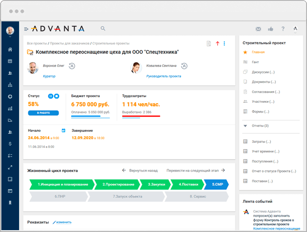The image size is (307, 232).
Task: Click Вернуться назад lifecycle button
Action: click(140, 170)
